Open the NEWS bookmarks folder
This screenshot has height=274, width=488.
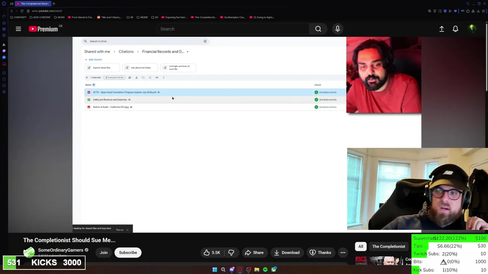(x=59, y=17)
